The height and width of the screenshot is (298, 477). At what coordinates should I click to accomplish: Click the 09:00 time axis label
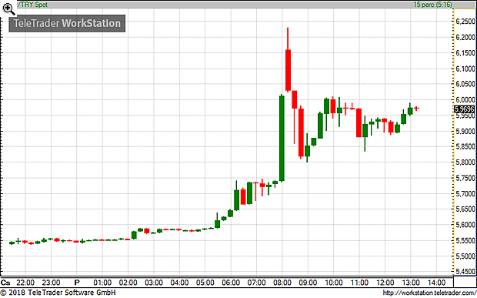308,282
